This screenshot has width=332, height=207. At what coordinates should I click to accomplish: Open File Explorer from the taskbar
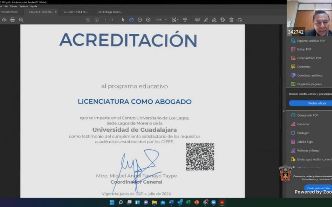click(154, 203)
